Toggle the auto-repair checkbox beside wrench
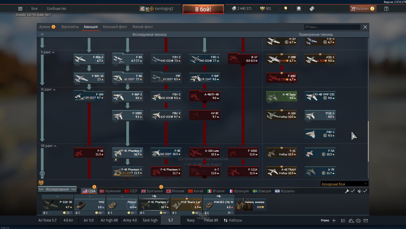This screenshot has width=406, height=229. point(353,191)
